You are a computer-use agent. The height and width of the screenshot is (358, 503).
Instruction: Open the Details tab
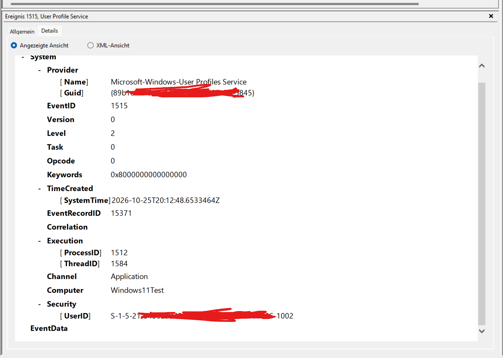[x=50, y=31]
